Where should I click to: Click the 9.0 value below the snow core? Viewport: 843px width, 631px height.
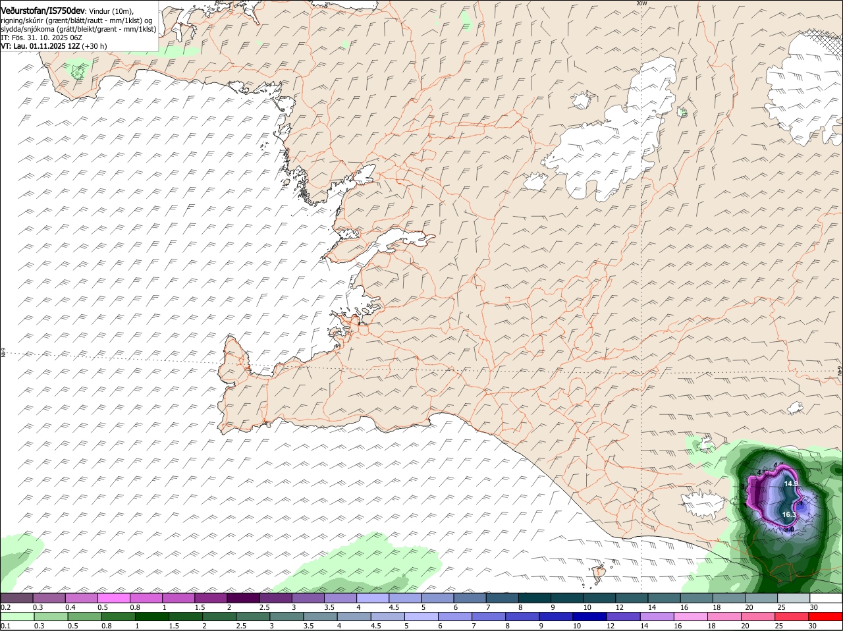(790, 528)
